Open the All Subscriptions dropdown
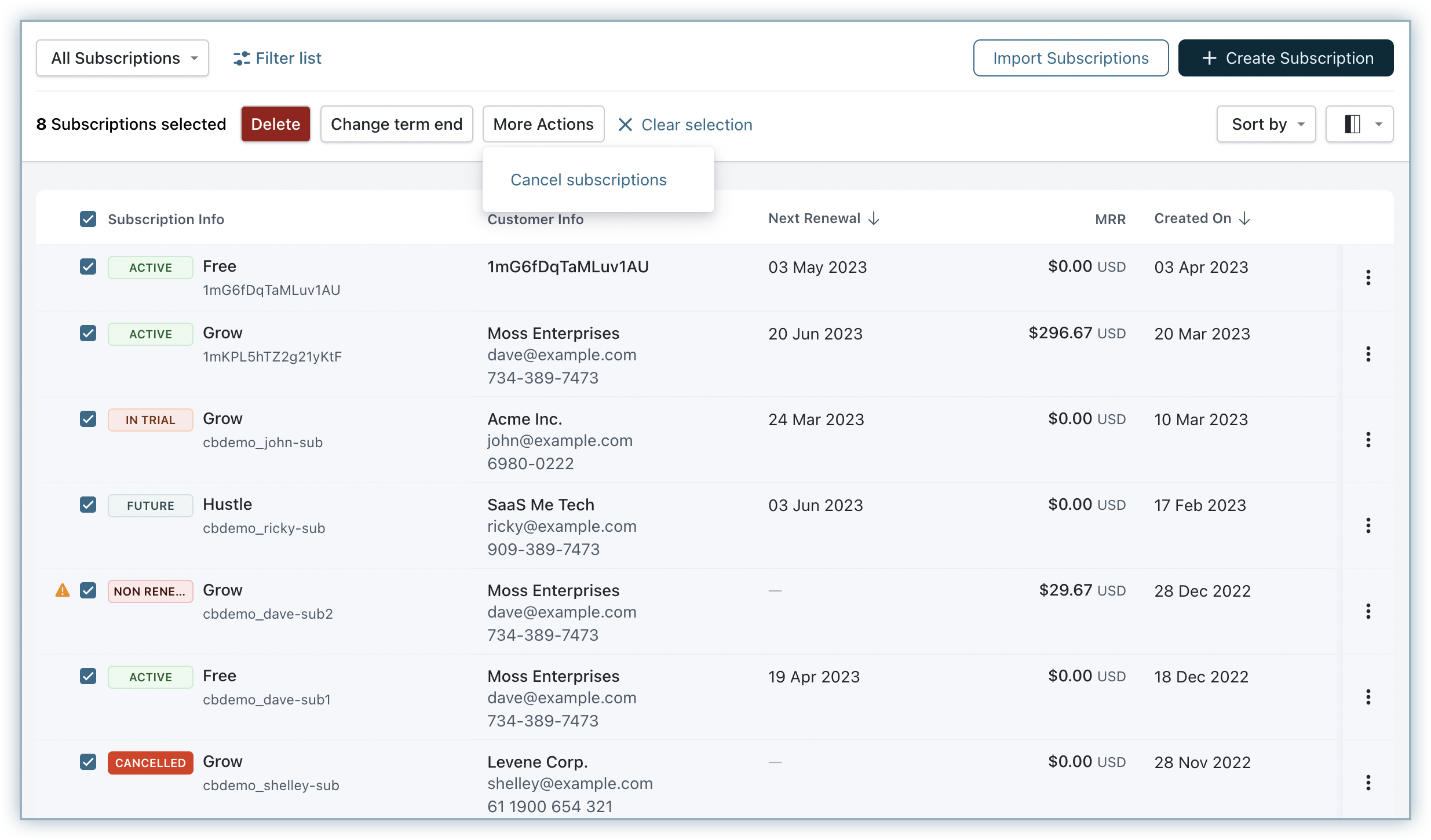1431x840 pixels. [122, 58]
